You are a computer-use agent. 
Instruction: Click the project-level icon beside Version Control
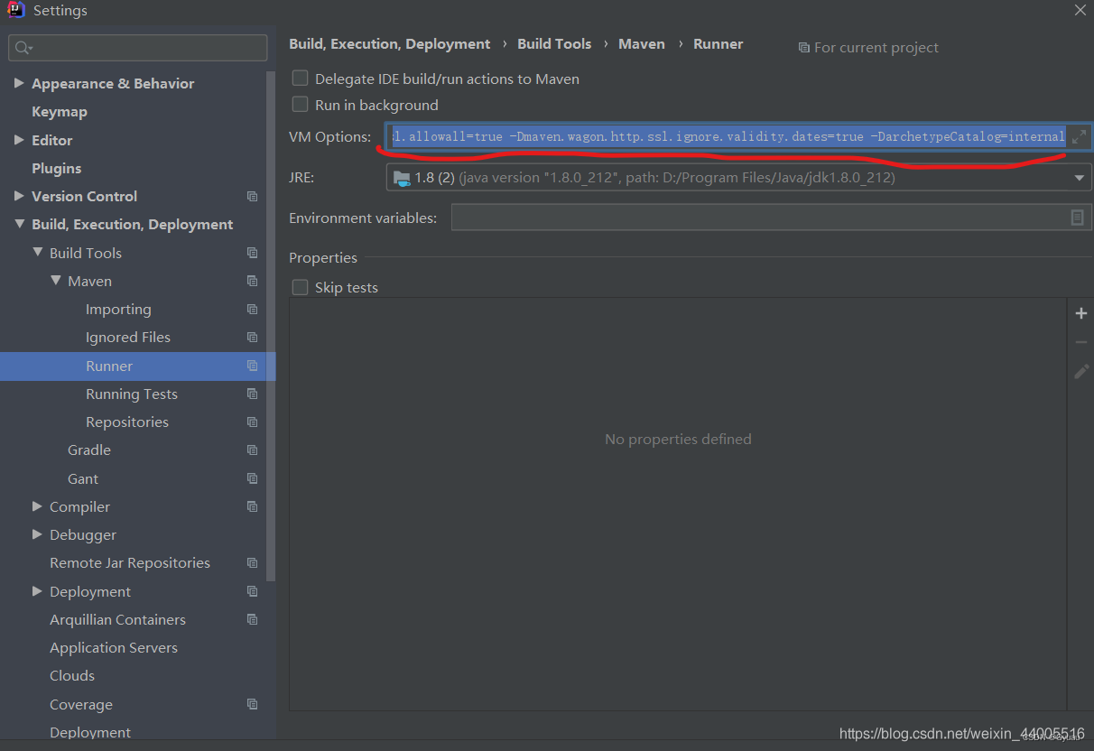(x=253, y=196)
